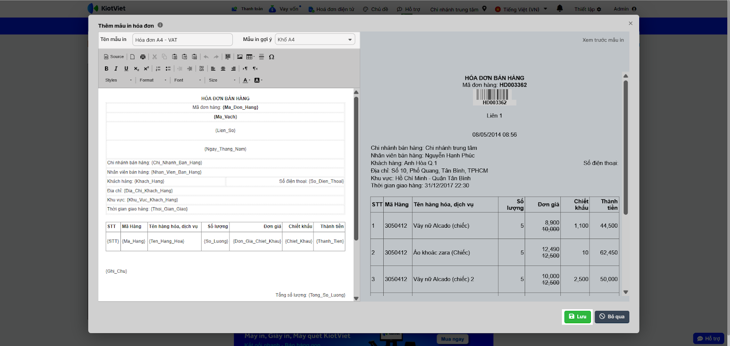This screenshot has width=730, height=346.
Task: Open the Thiết lập settings menu
Action: coord(588,9)
